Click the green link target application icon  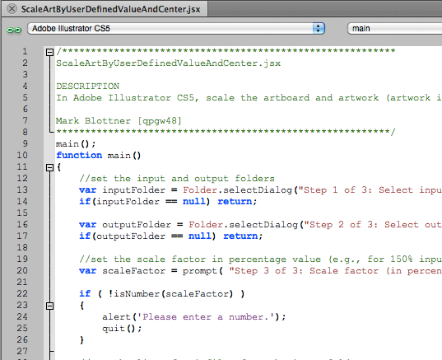pos(14,30)
